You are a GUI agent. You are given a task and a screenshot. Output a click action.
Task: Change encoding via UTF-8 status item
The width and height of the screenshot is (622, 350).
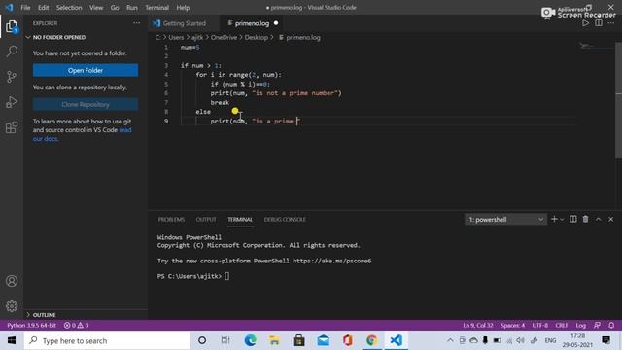click(540, 325)
